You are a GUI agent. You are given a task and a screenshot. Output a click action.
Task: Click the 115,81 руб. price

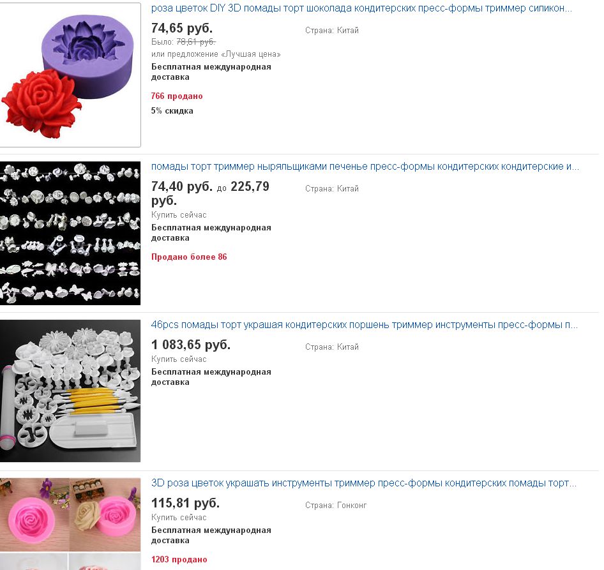(185, 503)
